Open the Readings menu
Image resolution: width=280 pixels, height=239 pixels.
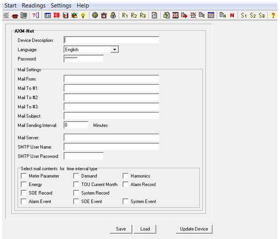click(x=34, y=5)
